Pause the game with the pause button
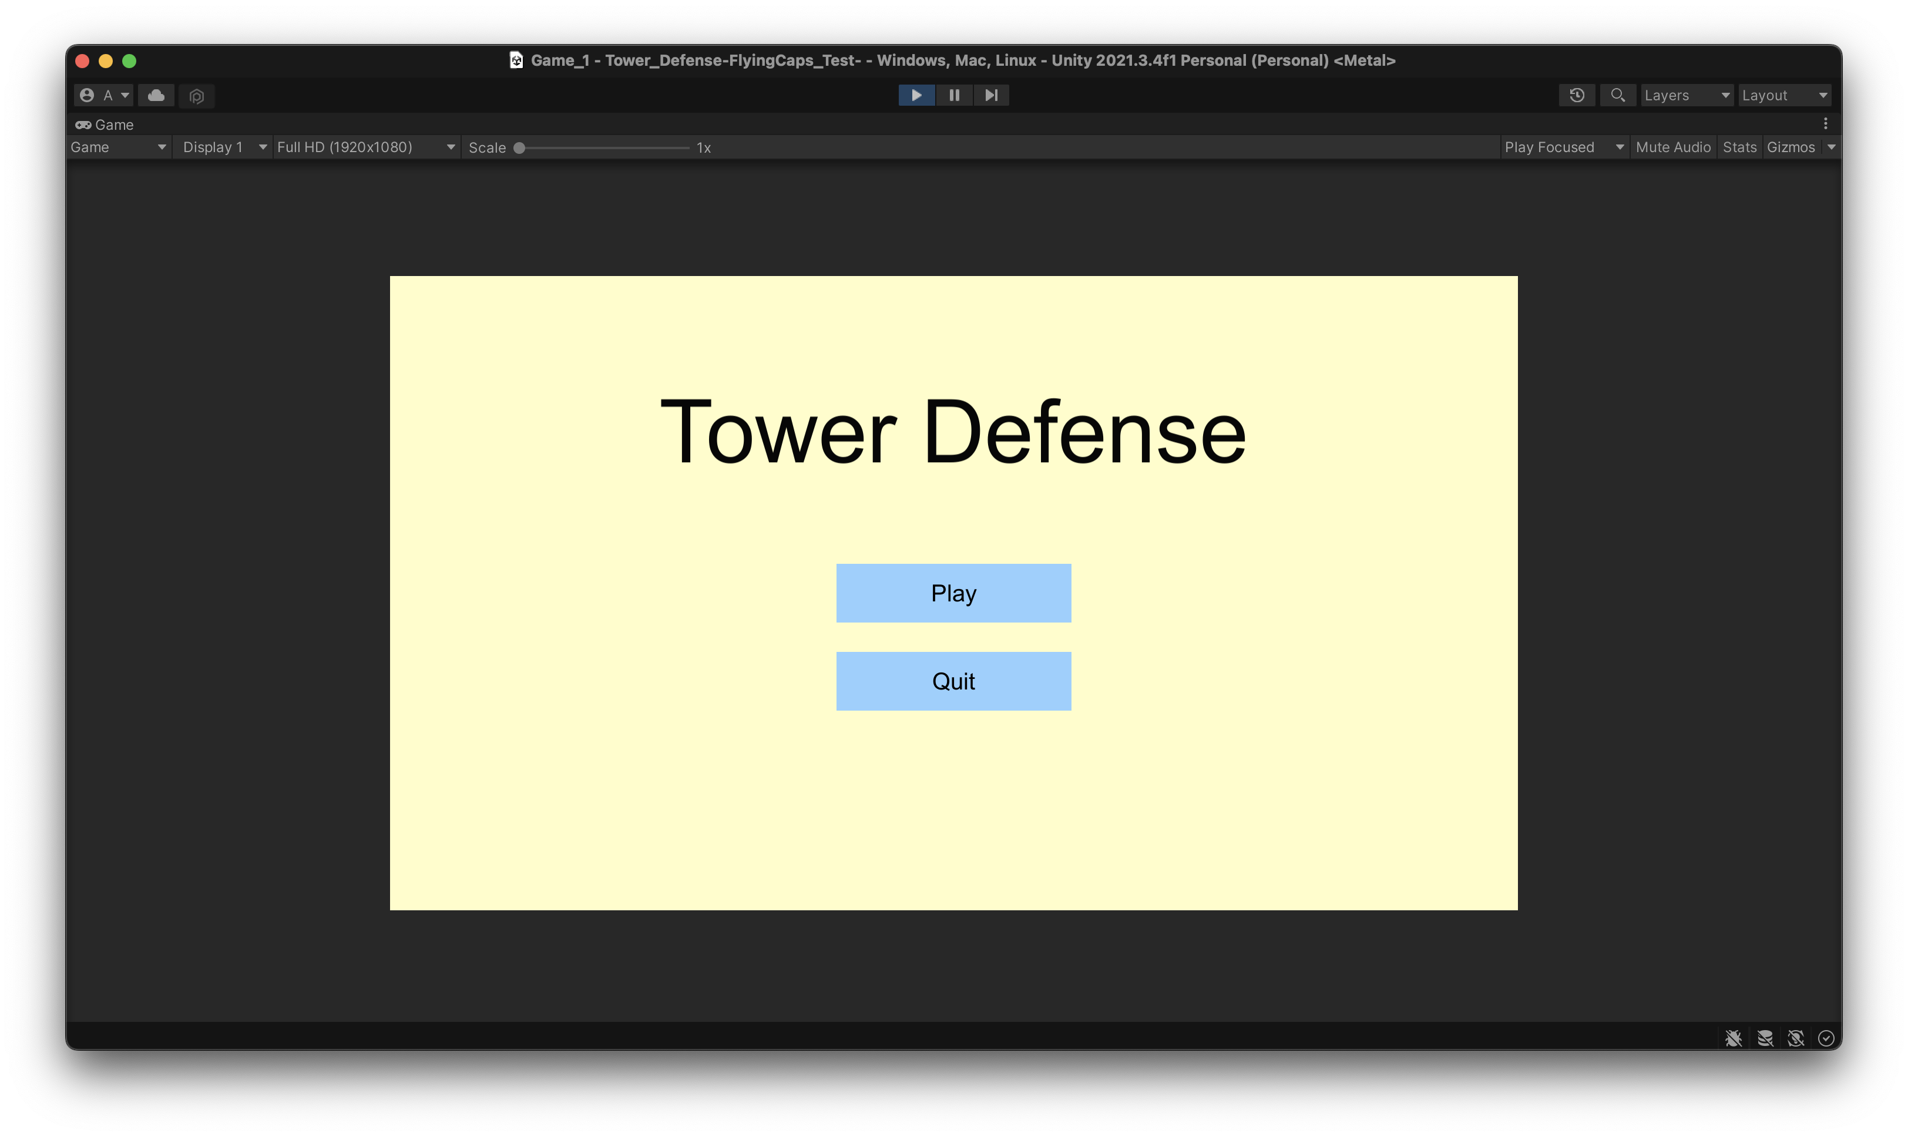This screenshot has height=1137, width=1908. pyautogui.click(x=954, y=95)
